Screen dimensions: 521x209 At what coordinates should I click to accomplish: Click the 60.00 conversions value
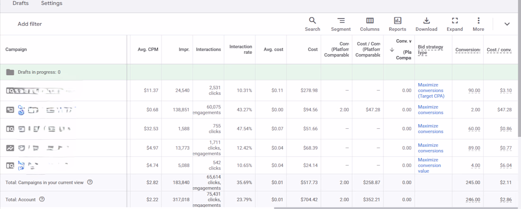474,128
